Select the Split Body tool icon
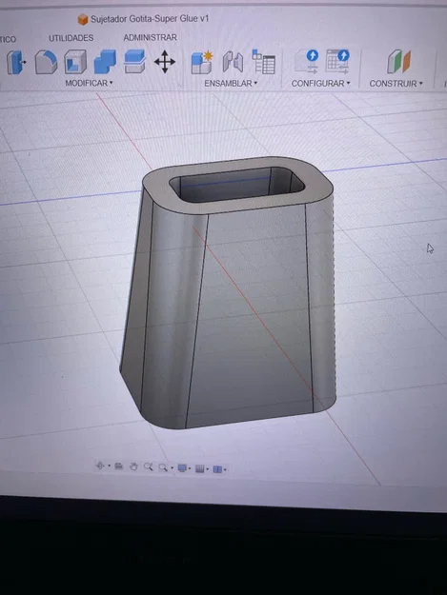 (x=134, y=62)
